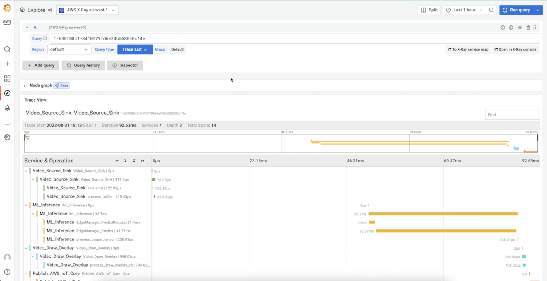Open the Inspector
This screenshot has width=547, height=281.
[125, 65]
